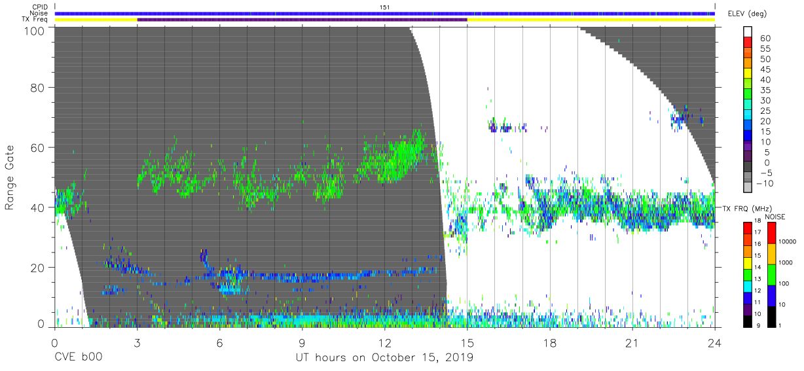Pick the red segment of ELEV color bar

click(x=748, y=43)
